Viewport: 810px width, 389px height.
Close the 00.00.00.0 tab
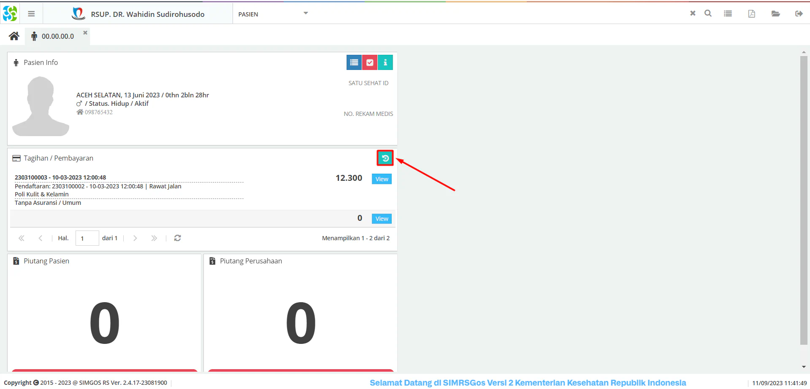(85, 32)
